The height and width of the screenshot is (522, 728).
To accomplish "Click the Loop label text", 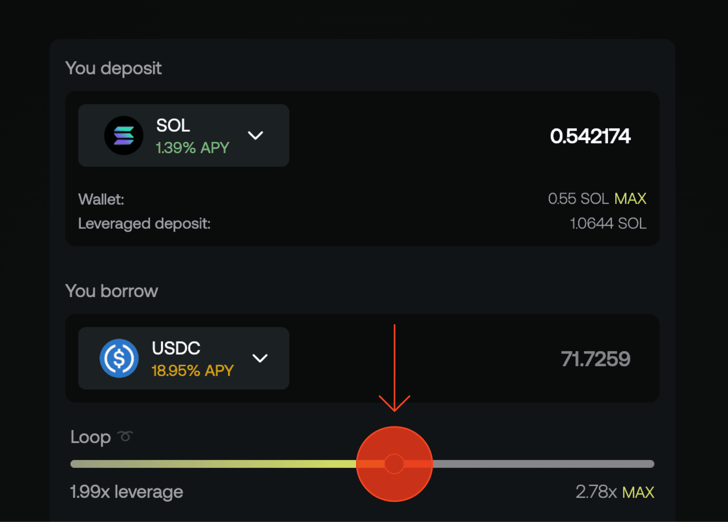I will [91, 437].
